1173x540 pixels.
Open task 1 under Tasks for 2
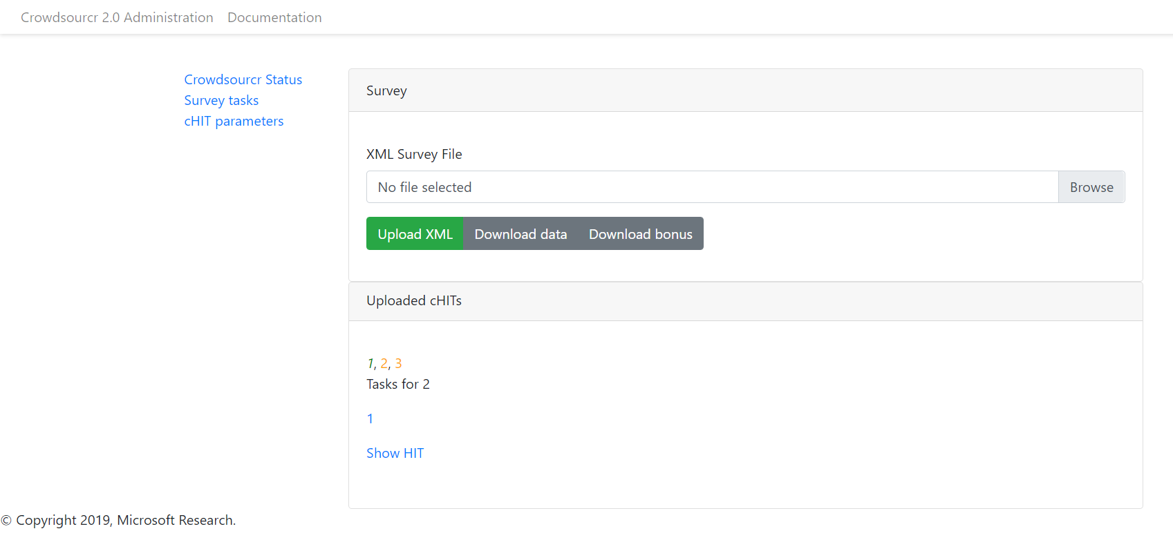(x=370, y=418)
